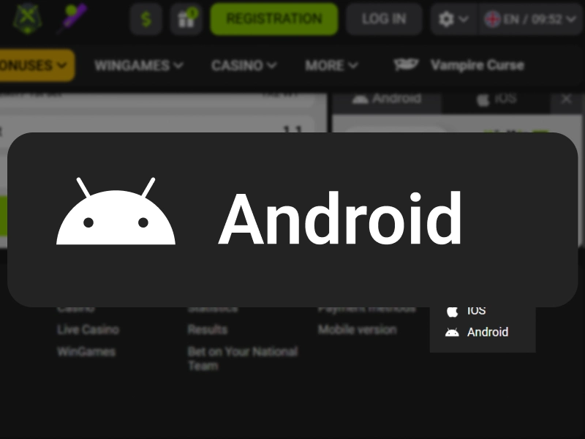Open the CASINO dropdown menu
Viewport: 585px width, 439px height.
click(x=244, y=65)
